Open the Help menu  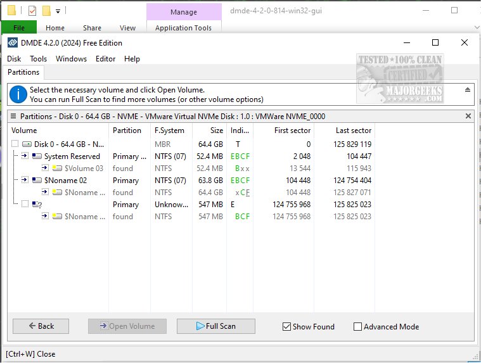tap(132, 58)
